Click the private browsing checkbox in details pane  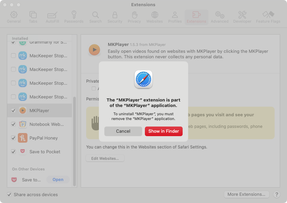[x=94, y=88]
